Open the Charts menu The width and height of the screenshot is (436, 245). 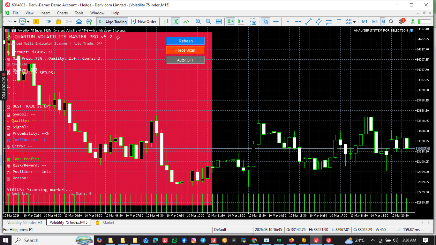click(x=62, y=13)
